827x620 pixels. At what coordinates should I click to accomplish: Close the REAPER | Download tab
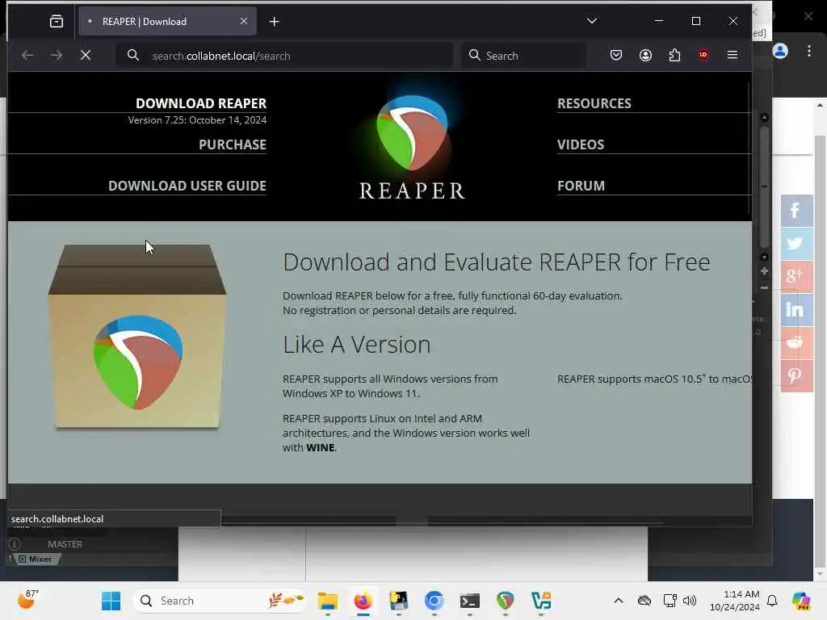(244, 21)
